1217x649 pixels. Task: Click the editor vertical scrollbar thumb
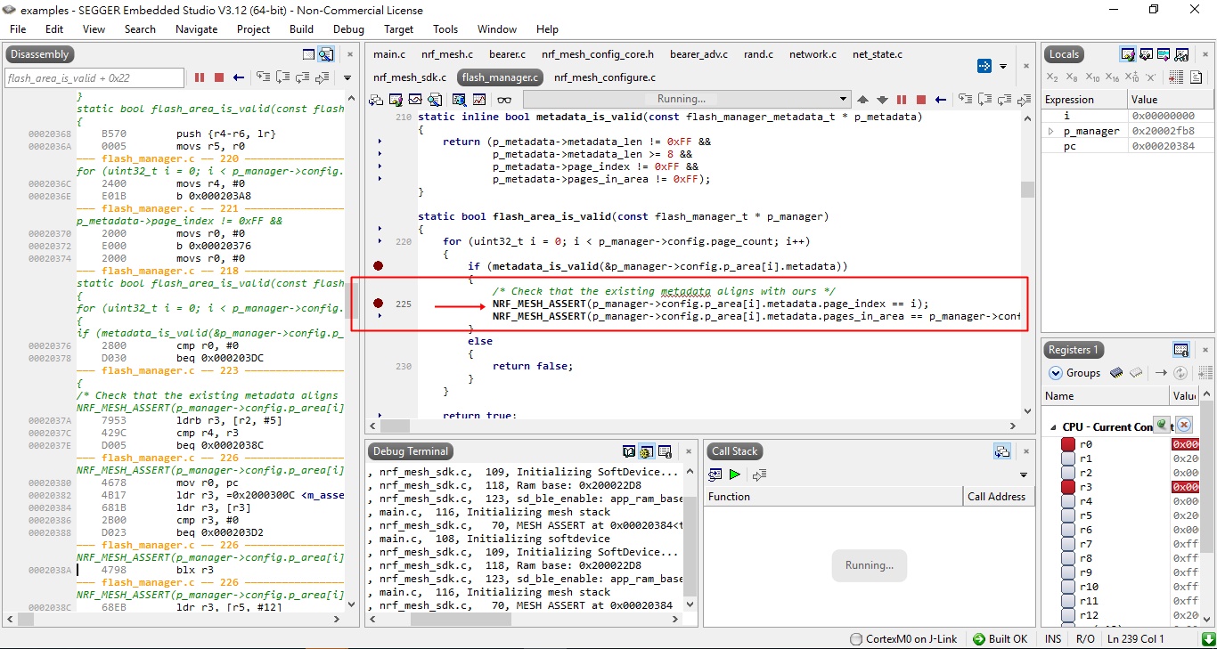[1027, 190]
